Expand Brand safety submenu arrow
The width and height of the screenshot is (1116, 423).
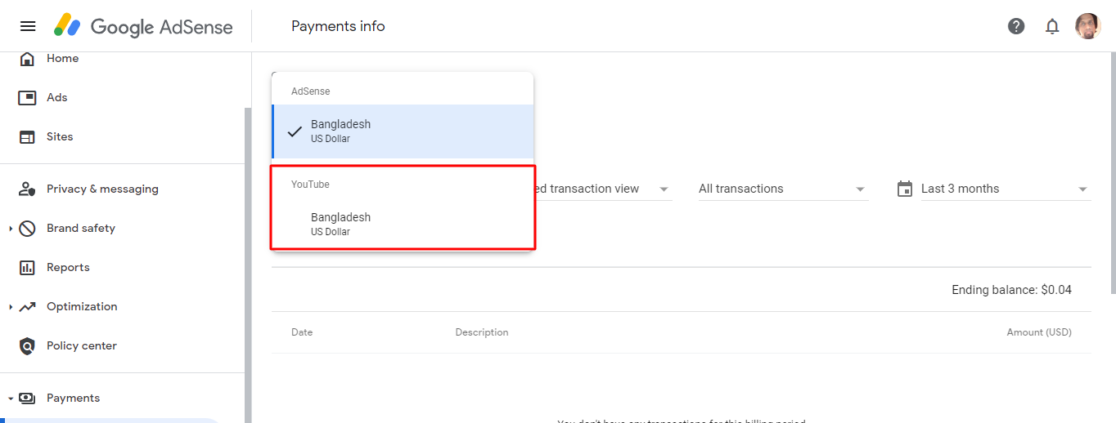point(11,229)
